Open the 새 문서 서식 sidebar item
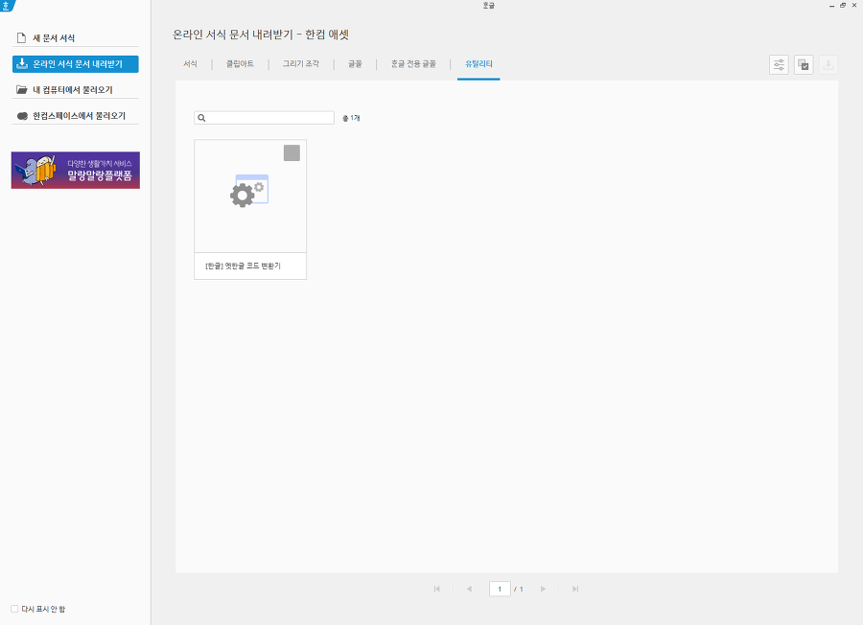The image size is (863, 625). point(76,38)
